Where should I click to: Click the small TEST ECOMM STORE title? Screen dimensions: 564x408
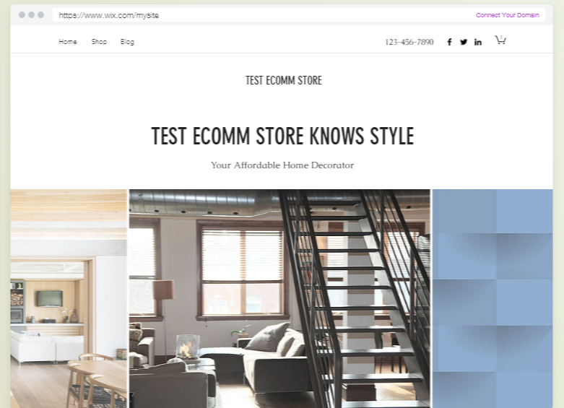[283, 80]
